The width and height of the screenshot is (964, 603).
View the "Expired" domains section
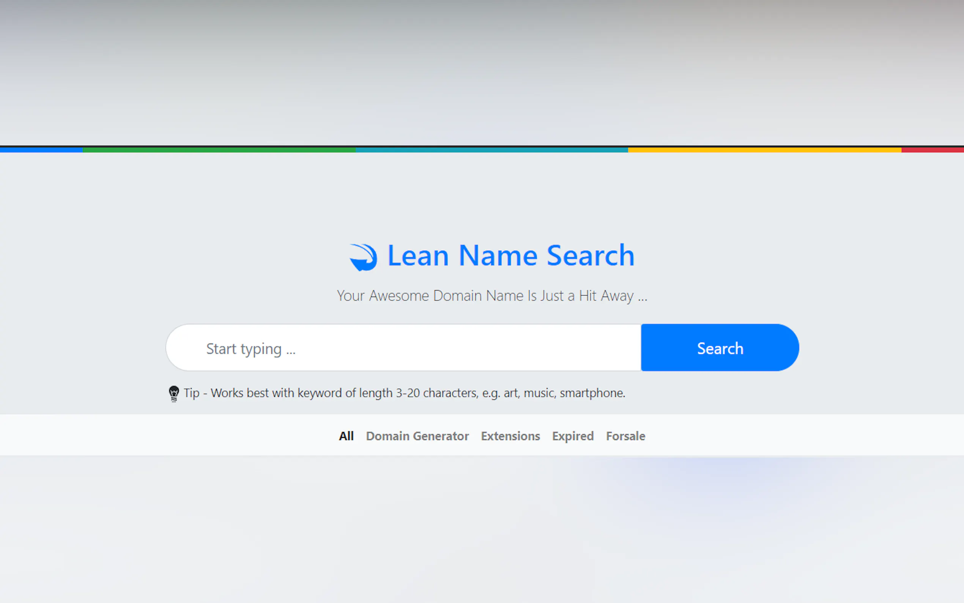(x=572, y=436)
